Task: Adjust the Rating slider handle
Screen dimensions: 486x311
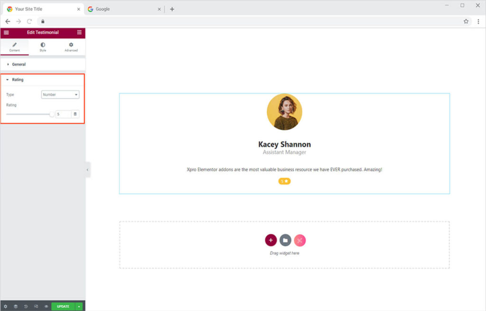Action: 52,114
